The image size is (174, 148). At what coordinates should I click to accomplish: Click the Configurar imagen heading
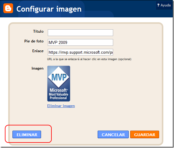pyautogui.click(x=49, y=9)
